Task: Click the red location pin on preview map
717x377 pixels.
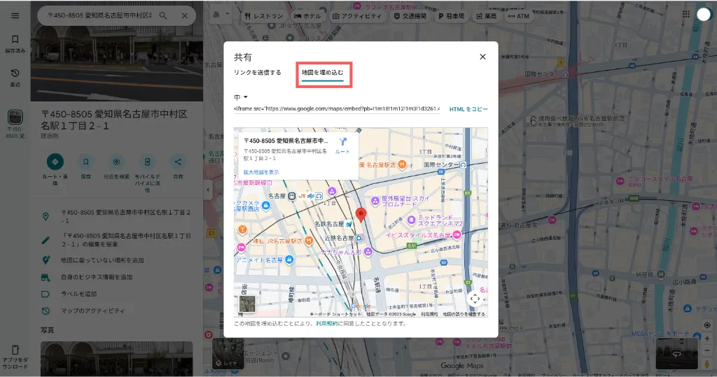Action: 361,215
